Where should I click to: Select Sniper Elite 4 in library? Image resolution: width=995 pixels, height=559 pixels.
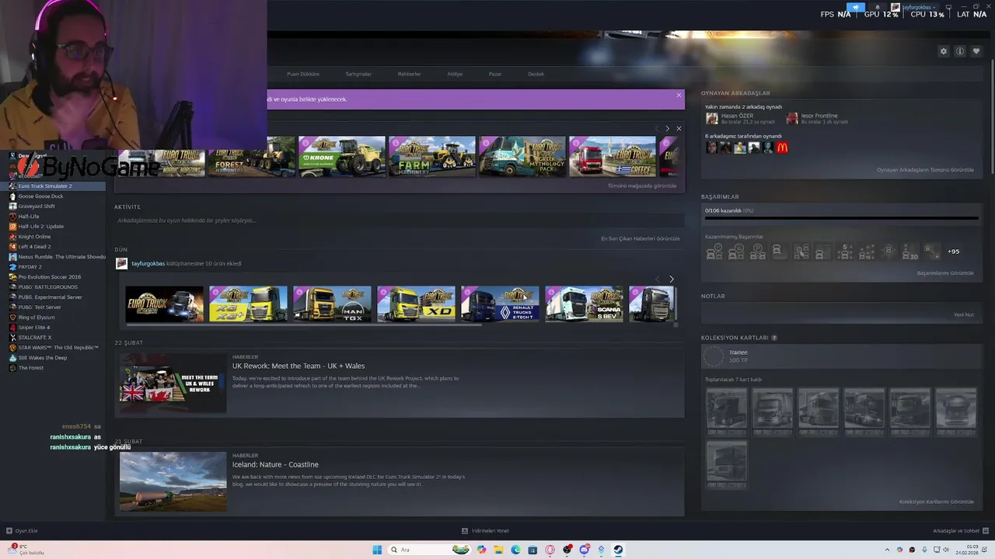click(x=54, y=328)
